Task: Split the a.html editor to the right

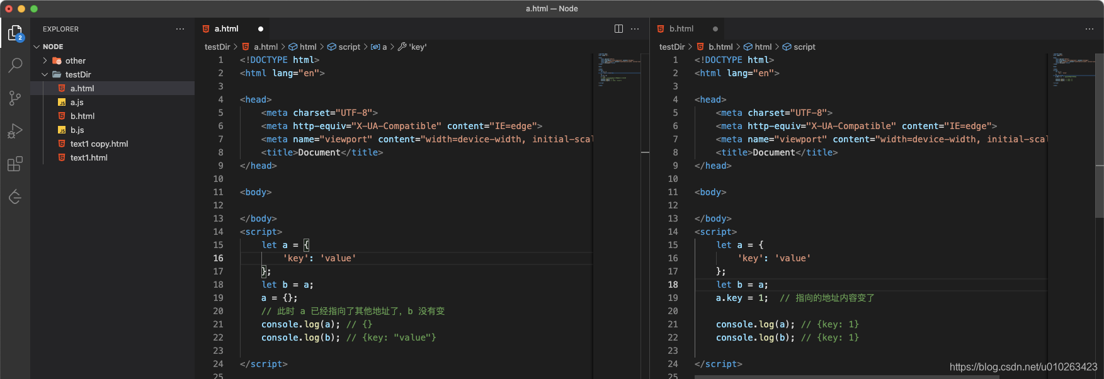Action: (x=618, y=29)
